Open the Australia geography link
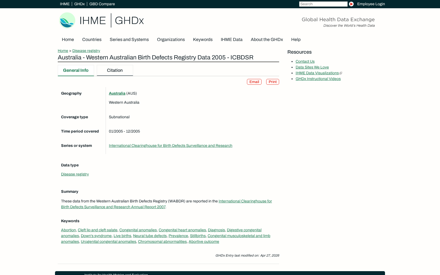 click(x=117, y=94)
